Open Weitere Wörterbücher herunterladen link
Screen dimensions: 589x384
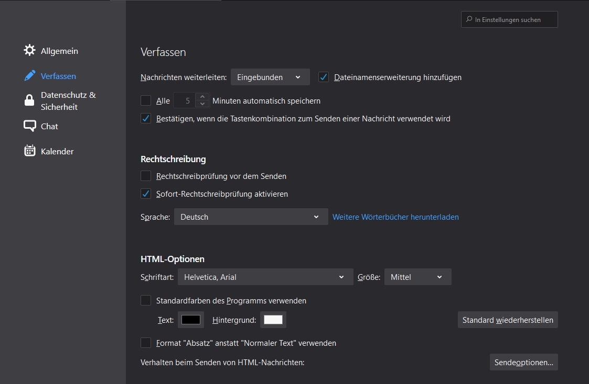[395, 217]
